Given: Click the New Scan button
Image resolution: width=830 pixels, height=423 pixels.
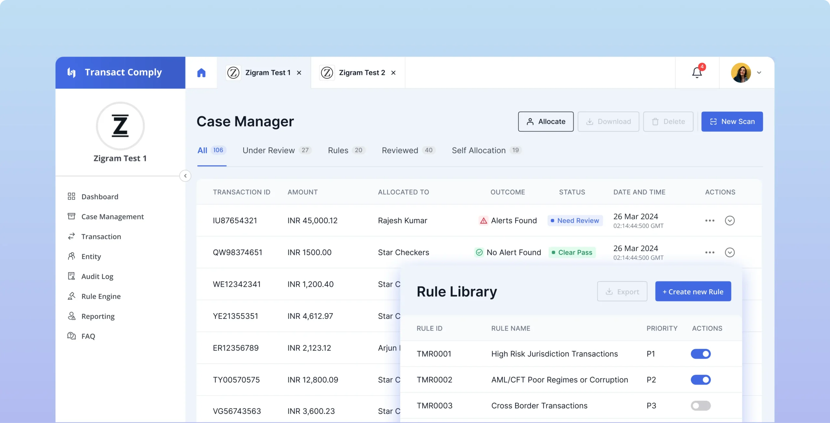Looking at the screenshot, I should pyautogui.click(x=732, y=121).
